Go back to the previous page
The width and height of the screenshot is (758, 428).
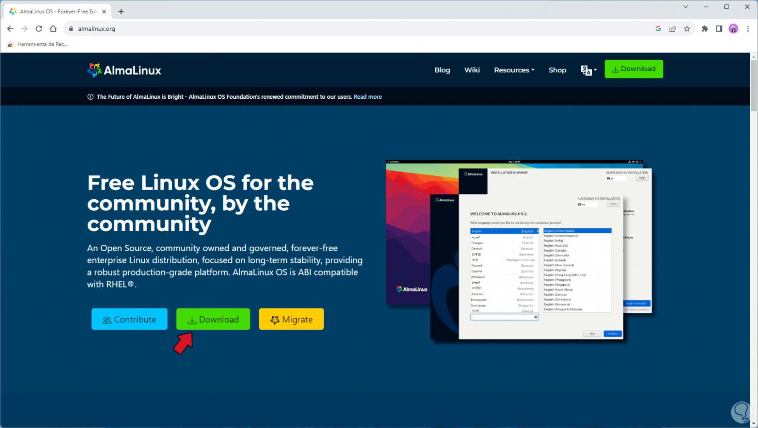tap(10, 28)
